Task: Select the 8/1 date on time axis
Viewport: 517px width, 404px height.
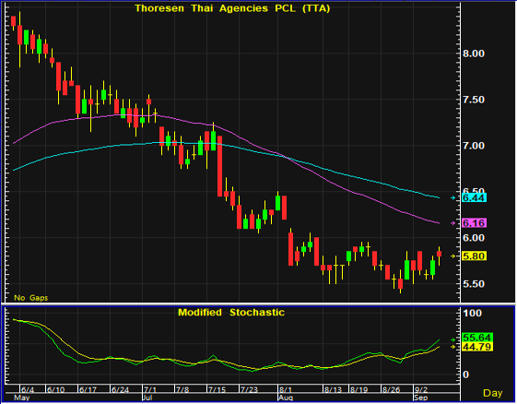Action: 285,390
